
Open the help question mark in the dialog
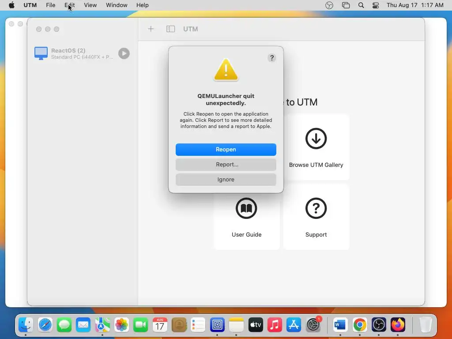pos(271,58)
